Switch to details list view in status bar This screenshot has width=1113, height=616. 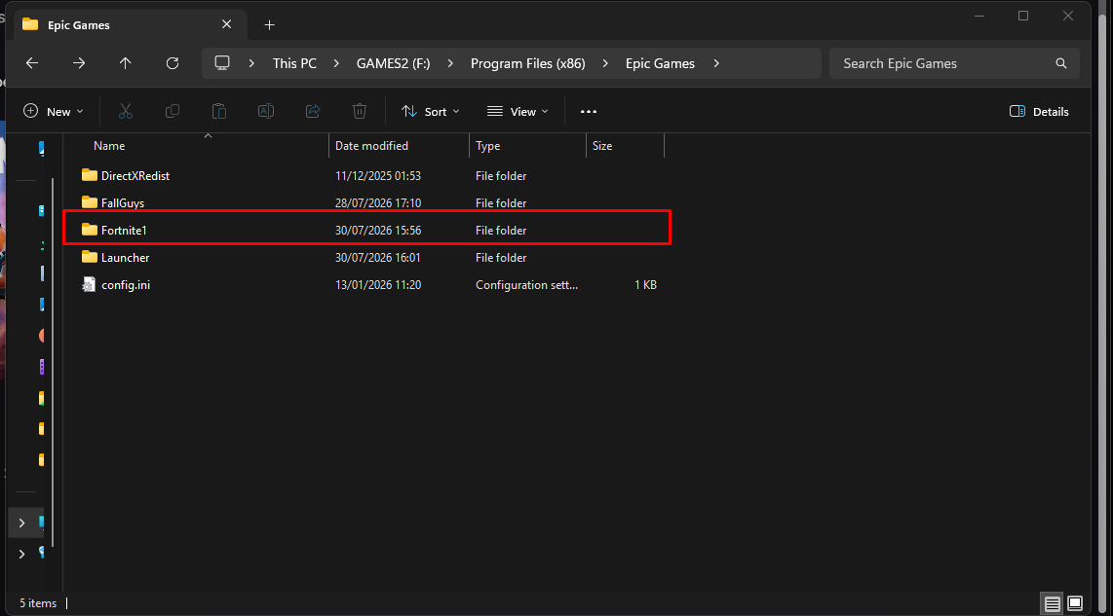tap(1052, 603)
